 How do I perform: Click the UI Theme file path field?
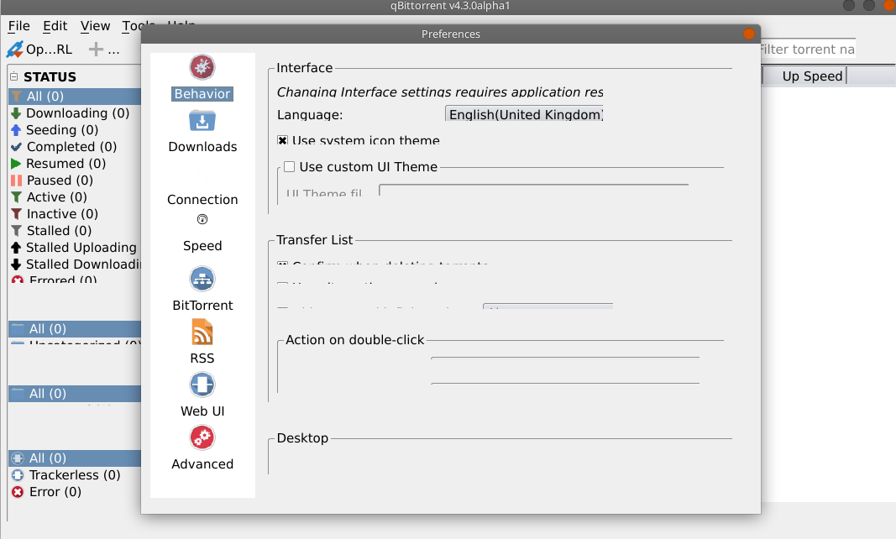(x=534, y=191)
